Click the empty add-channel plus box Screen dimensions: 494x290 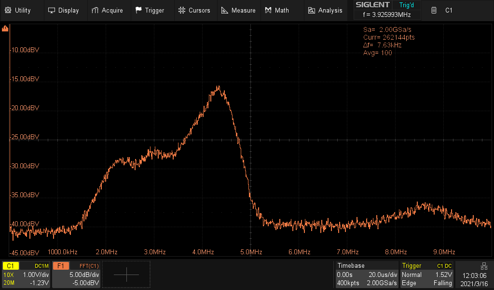pyautogui.click(x=126, y=274)
